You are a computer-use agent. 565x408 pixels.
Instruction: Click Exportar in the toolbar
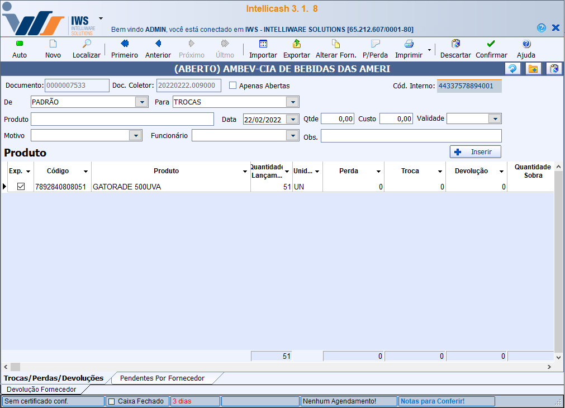point(297,44)
